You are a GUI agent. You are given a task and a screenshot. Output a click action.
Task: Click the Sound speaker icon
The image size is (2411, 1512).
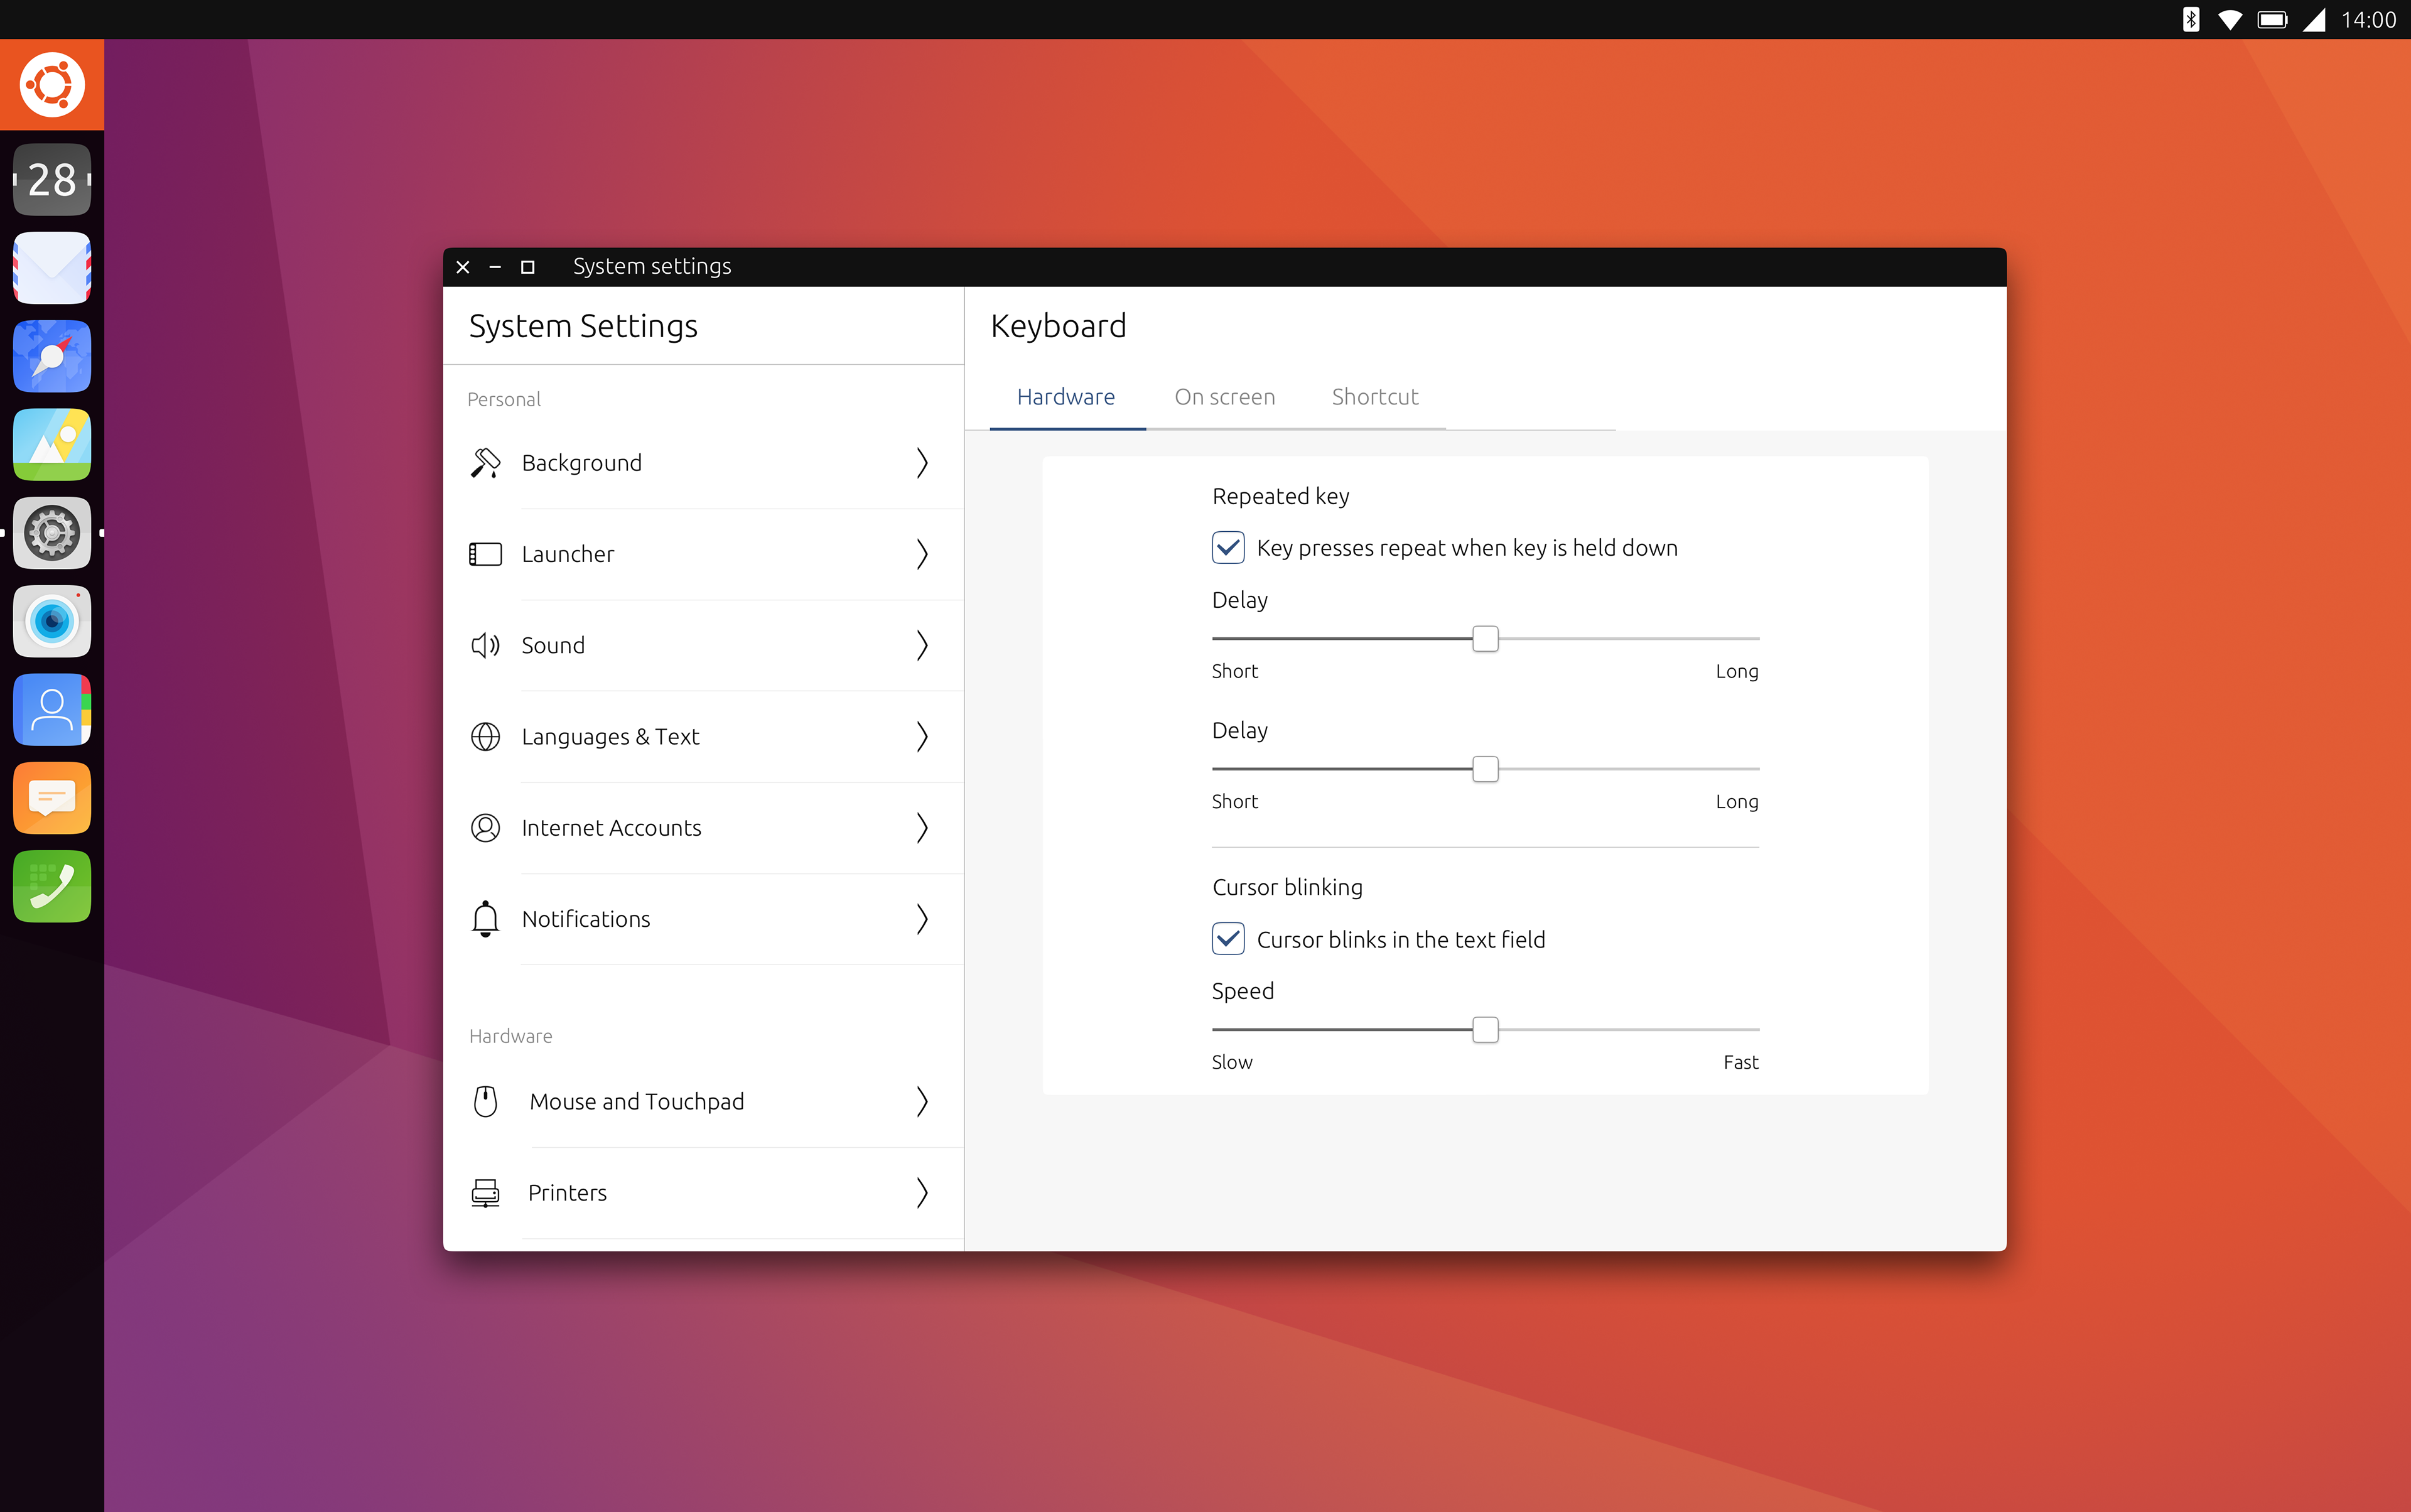tap(485, 645)
